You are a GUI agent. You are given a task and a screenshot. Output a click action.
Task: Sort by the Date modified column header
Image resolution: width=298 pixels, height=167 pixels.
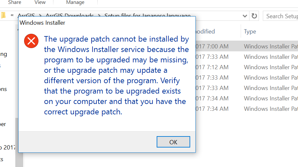[205, 32]
